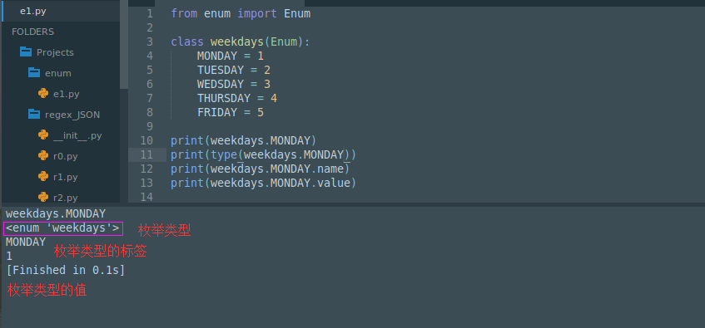Click the boxed enum 'weekdays' output
705x328 pixels.
click(x=63, y=228)
